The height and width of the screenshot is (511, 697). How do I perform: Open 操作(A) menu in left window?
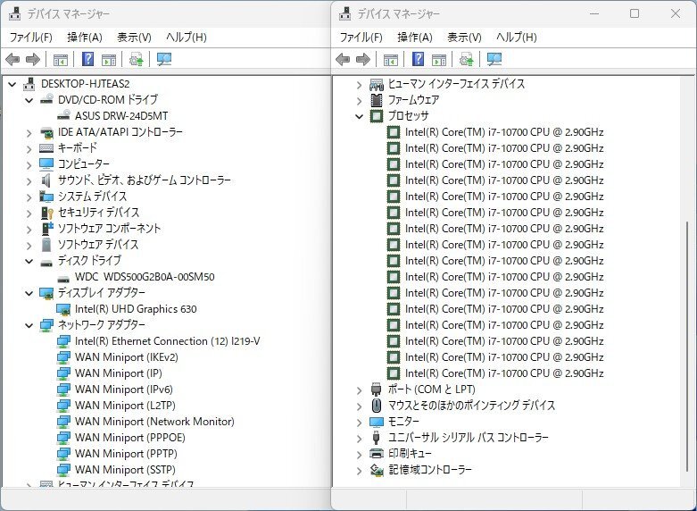[84, 38]
